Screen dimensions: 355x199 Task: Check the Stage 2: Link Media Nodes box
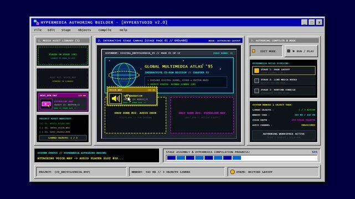coord(256,81)
